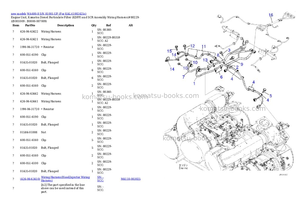Image resolution: width=306 pixels, height=217 pixels.
Task: Click the 'Engine' label in diagram
Action: click(183, 168)
